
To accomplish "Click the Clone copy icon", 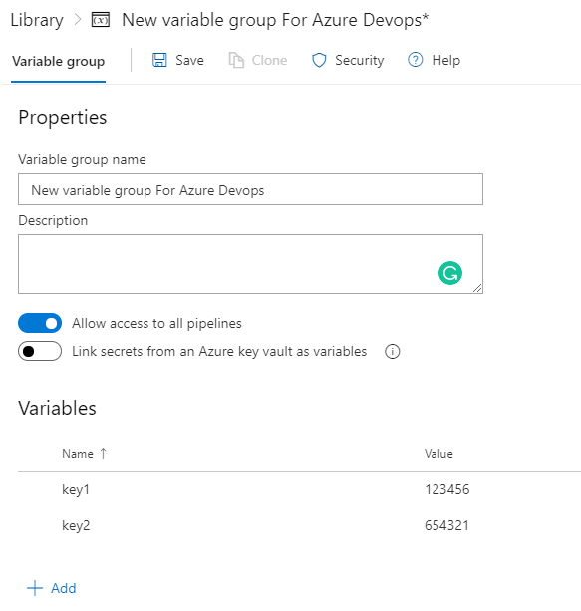I will tap(236, 61).
